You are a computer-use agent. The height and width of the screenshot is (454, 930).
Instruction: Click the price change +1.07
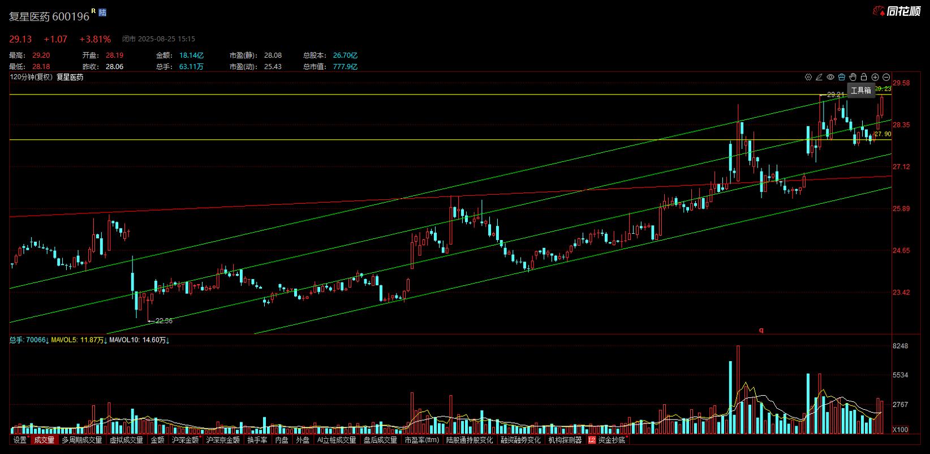coord(55,39)
